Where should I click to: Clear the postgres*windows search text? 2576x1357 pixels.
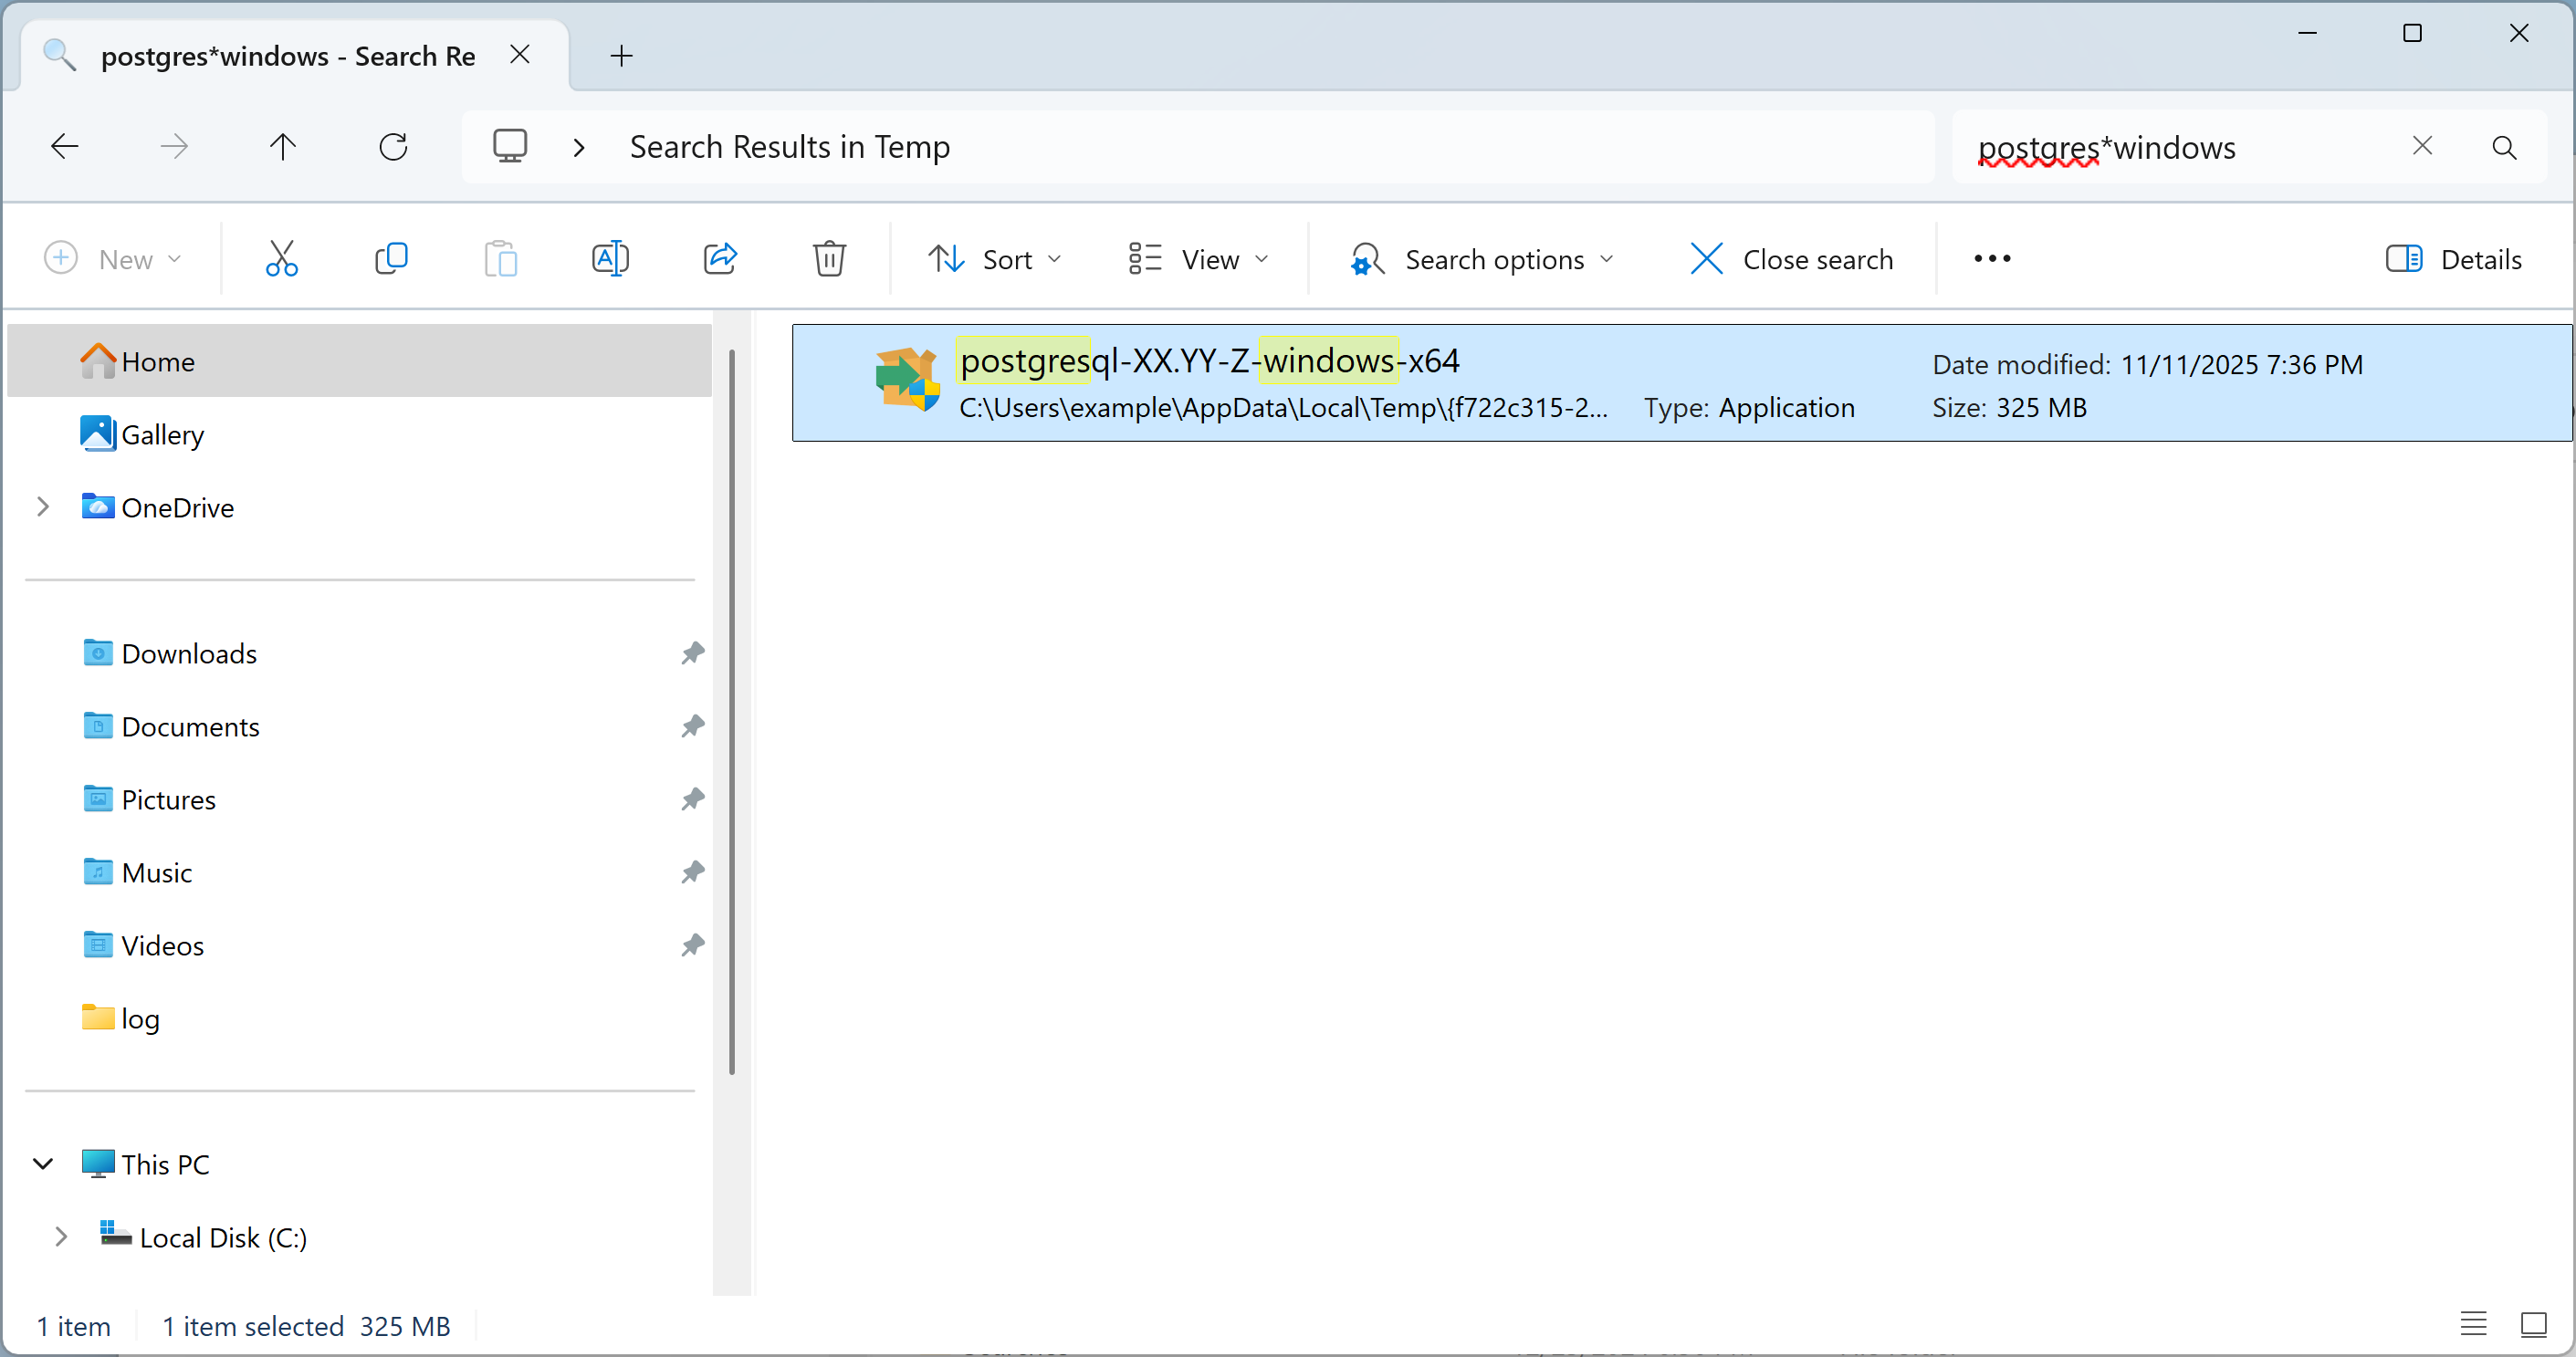(x=2422, y=147)
